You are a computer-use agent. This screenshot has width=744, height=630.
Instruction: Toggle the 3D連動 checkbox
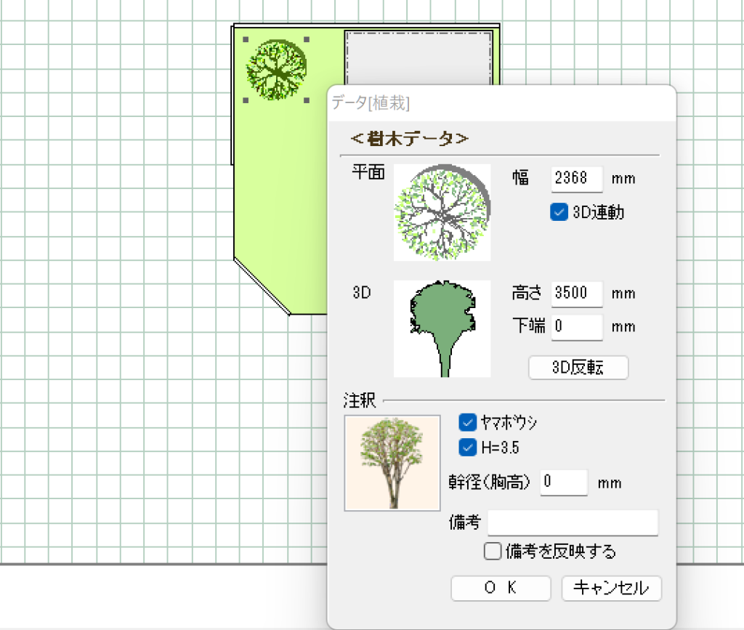point(559,212)
